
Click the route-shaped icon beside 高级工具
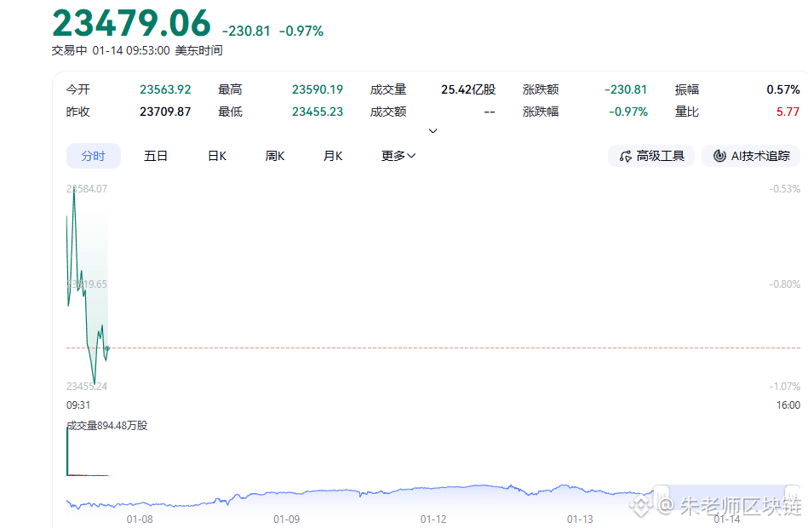pyautogui.click(x=624, y=156)
